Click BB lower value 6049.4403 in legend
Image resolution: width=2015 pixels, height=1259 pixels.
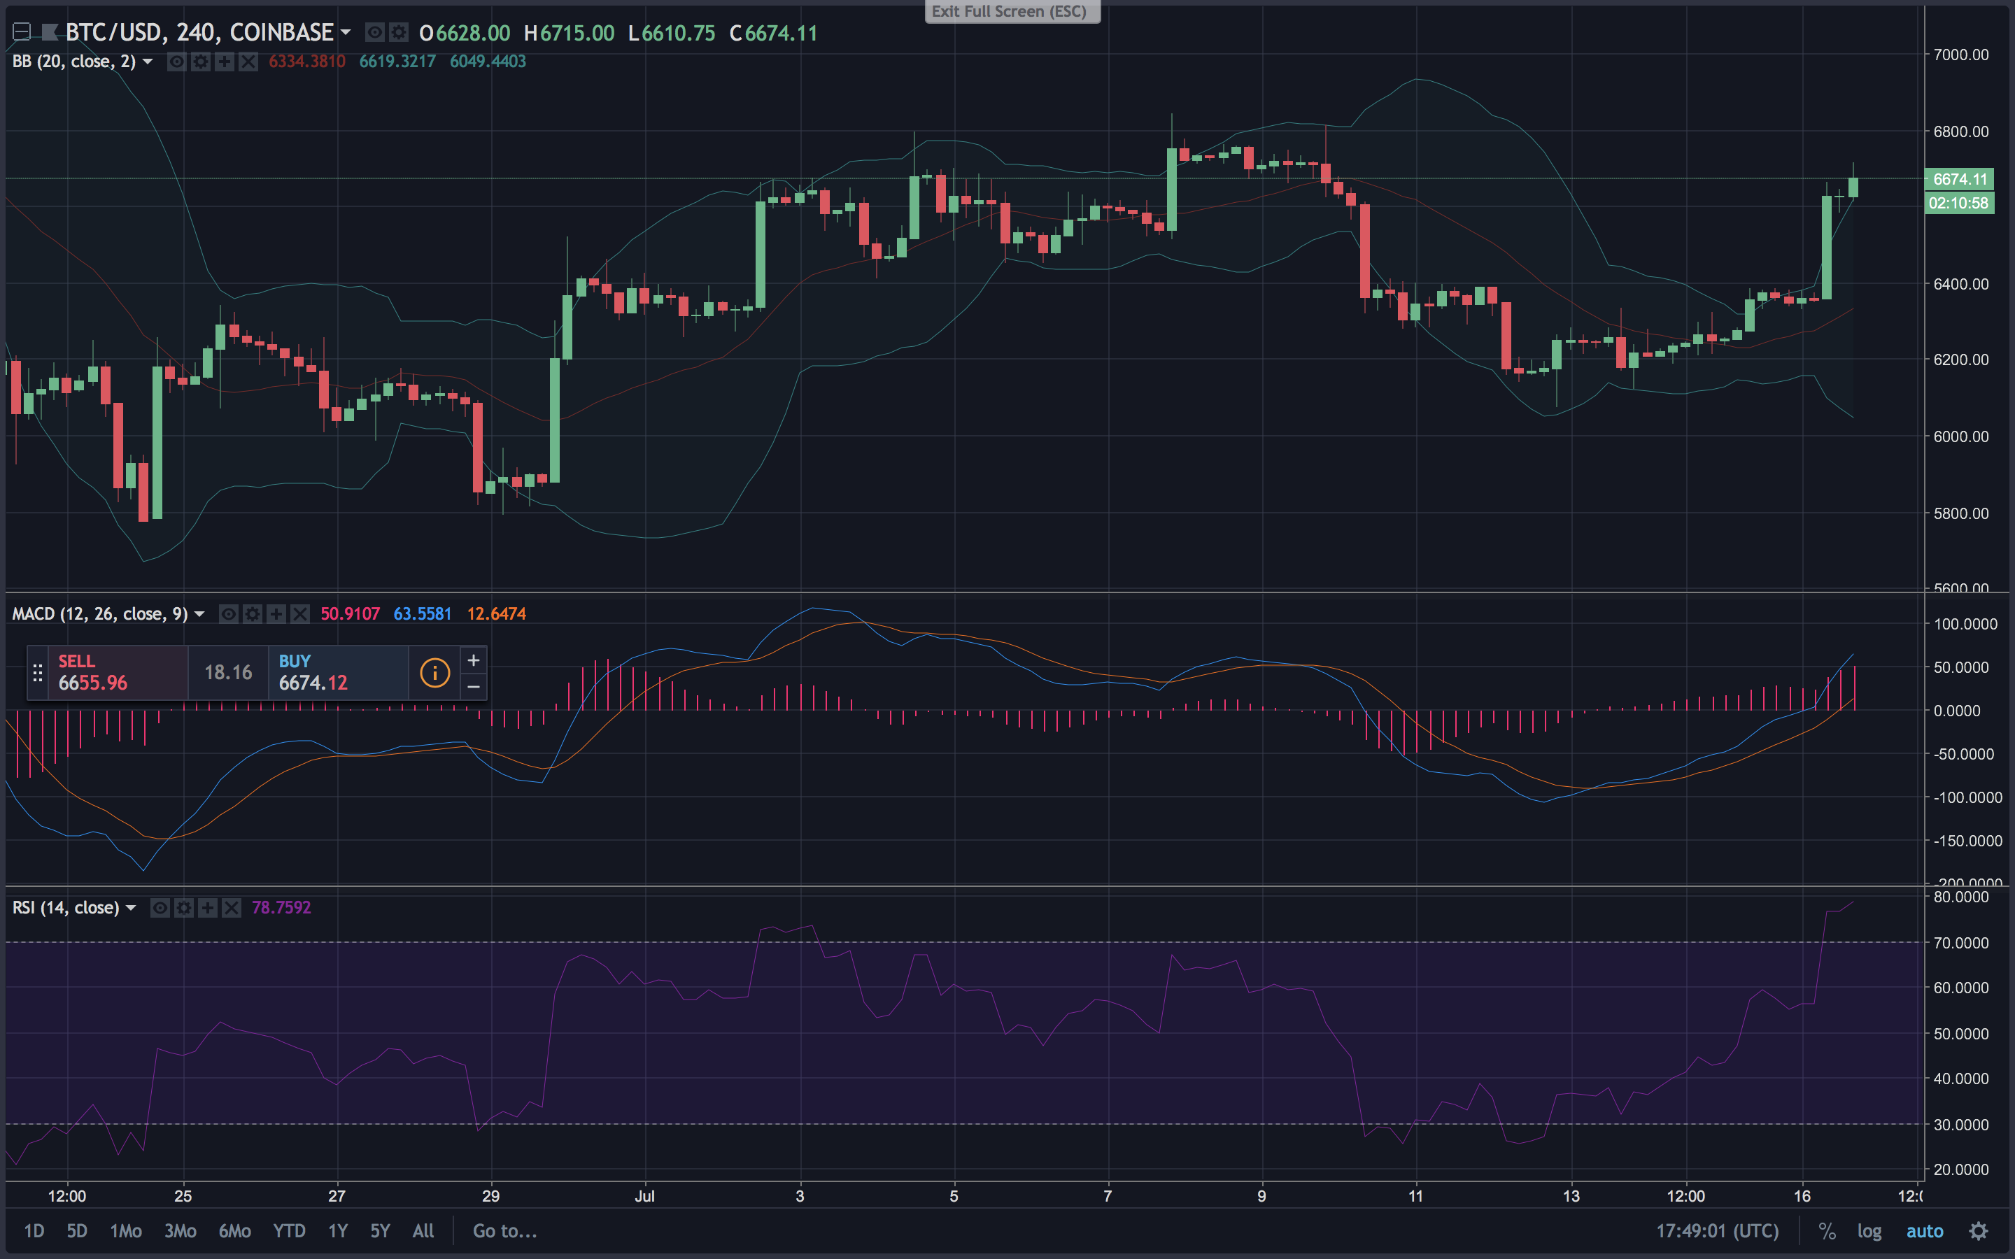click(488, 62)
